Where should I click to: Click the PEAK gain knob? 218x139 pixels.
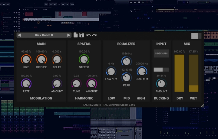[x=126, y=77]
